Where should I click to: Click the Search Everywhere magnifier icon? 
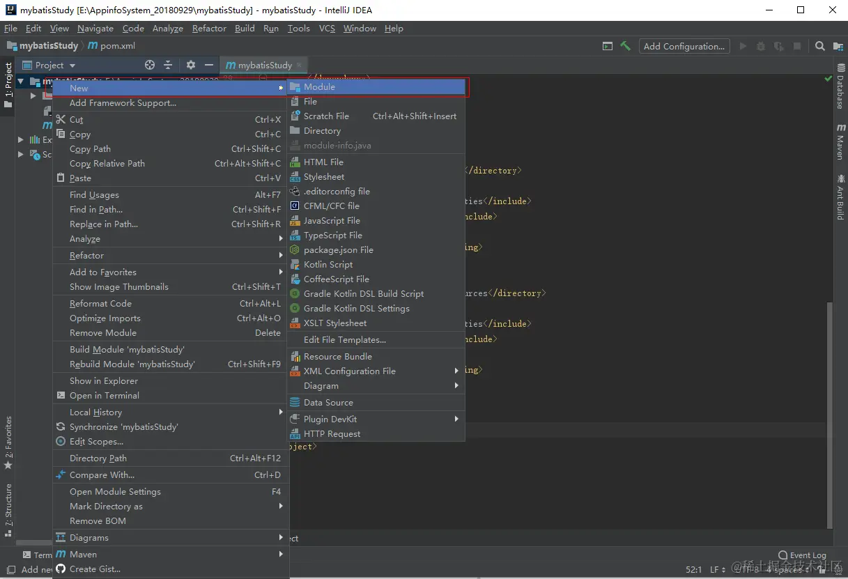[820, 46]
